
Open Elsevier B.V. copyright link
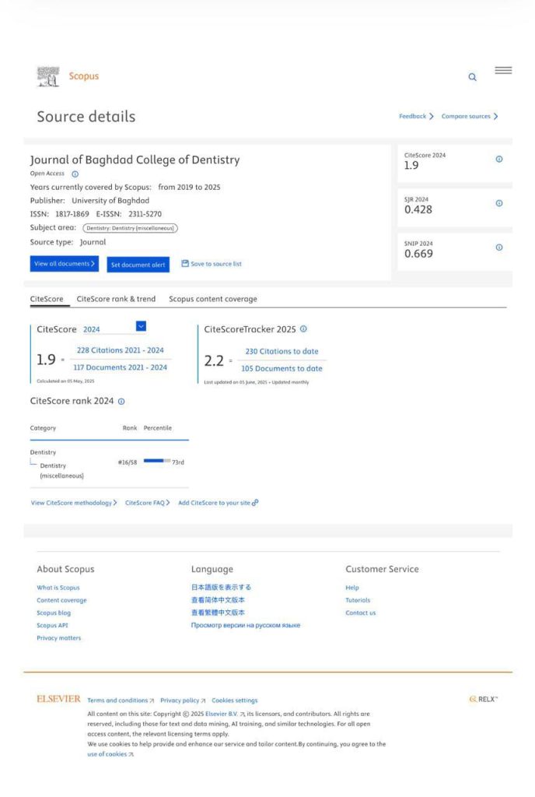[225, 714]
